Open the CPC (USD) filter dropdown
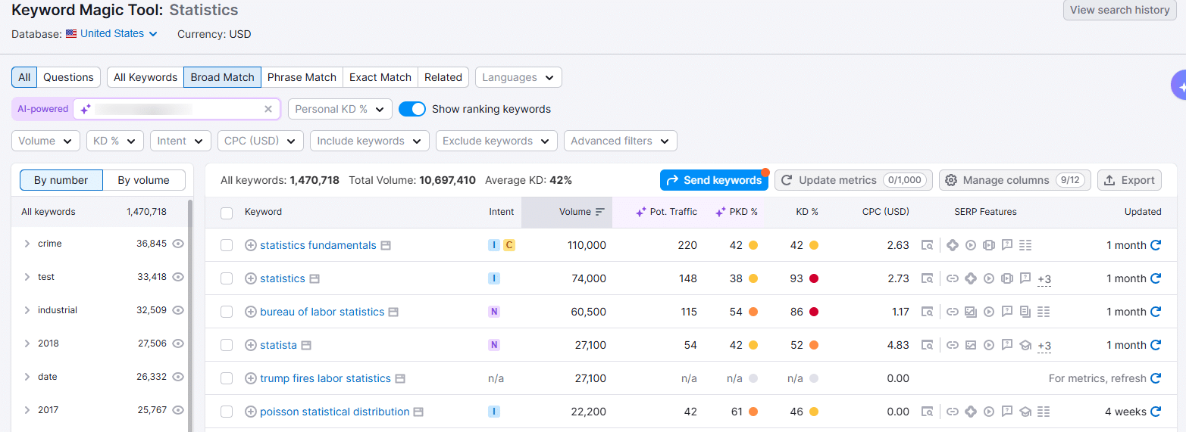Image resolution: width=1186 pixels, height=432 pixels. [261, 141]
